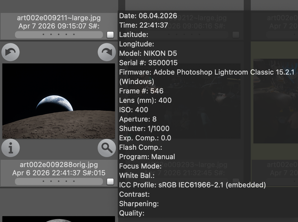Set rating on the art002e009288orig.jpg dots bar
Image resolution: width=298 pixels, height=222 pixels.
tap(59, 181)
